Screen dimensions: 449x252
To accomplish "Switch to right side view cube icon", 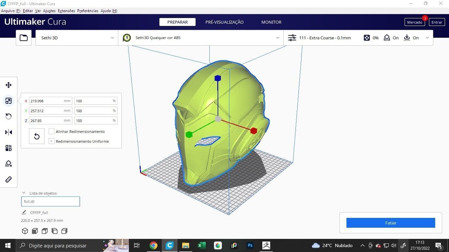I will point(64,231).
